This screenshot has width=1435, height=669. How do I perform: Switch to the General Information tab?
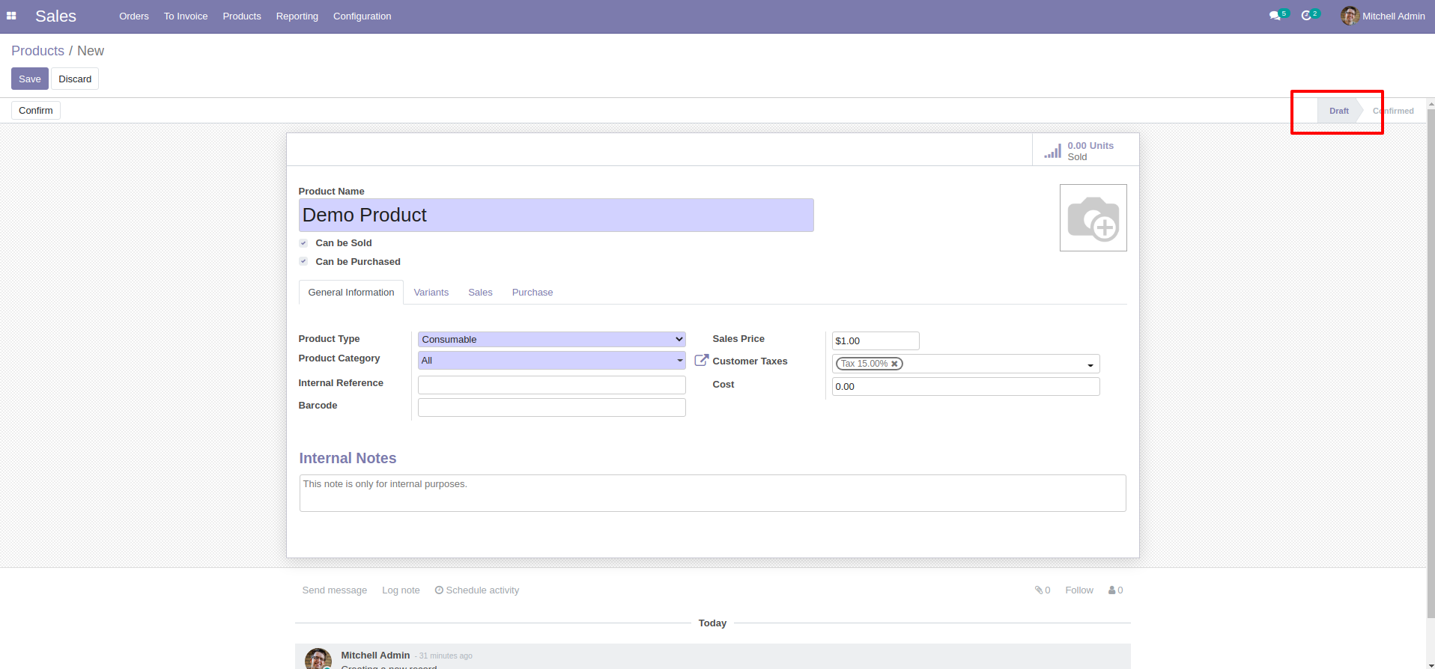[351, 293]
